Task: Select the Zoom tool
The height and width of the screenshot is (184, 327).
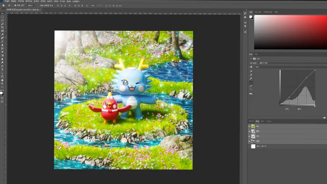Action: tap(2, 84)
